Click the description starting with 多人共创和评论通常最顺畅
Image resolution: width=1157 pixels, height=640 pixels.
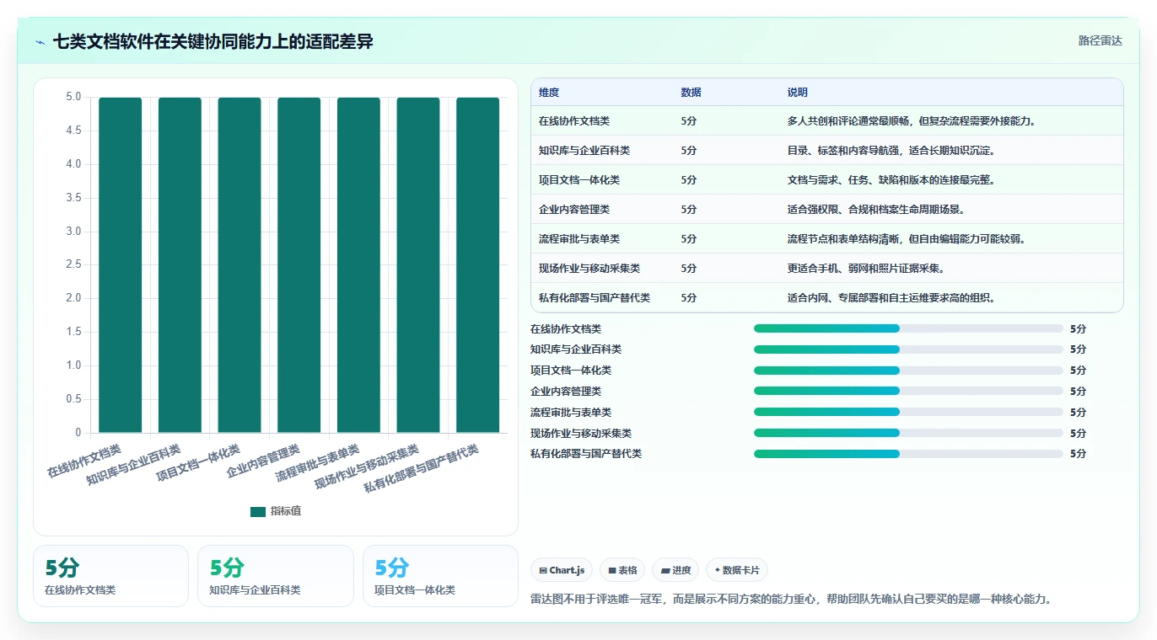click(912, 121)
